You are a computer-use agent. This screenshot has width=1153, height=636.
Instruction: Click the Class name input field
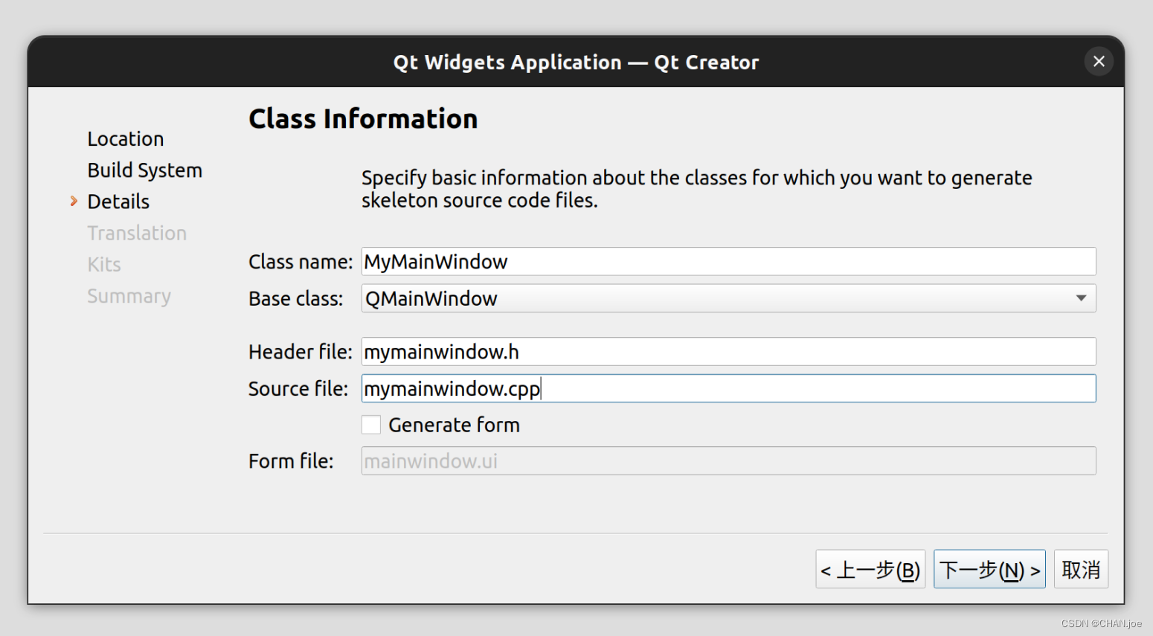tap(728, 262)
